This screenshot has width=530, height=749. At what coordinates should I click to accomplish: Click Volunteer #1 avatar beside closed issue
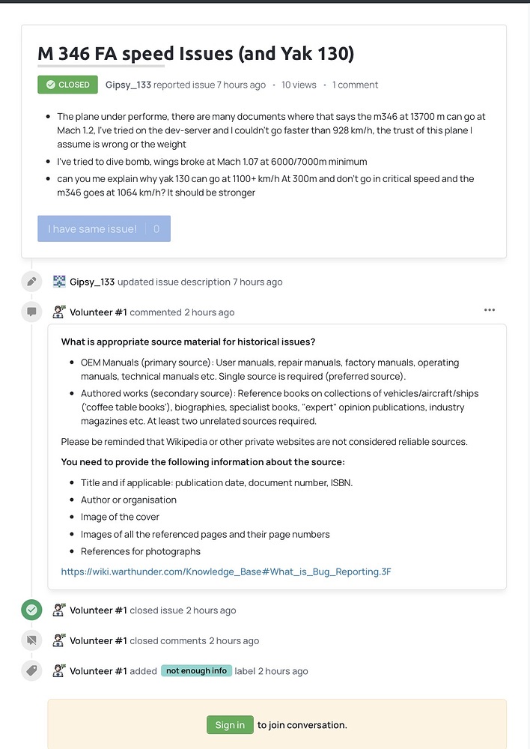click(x=59, y=610)
